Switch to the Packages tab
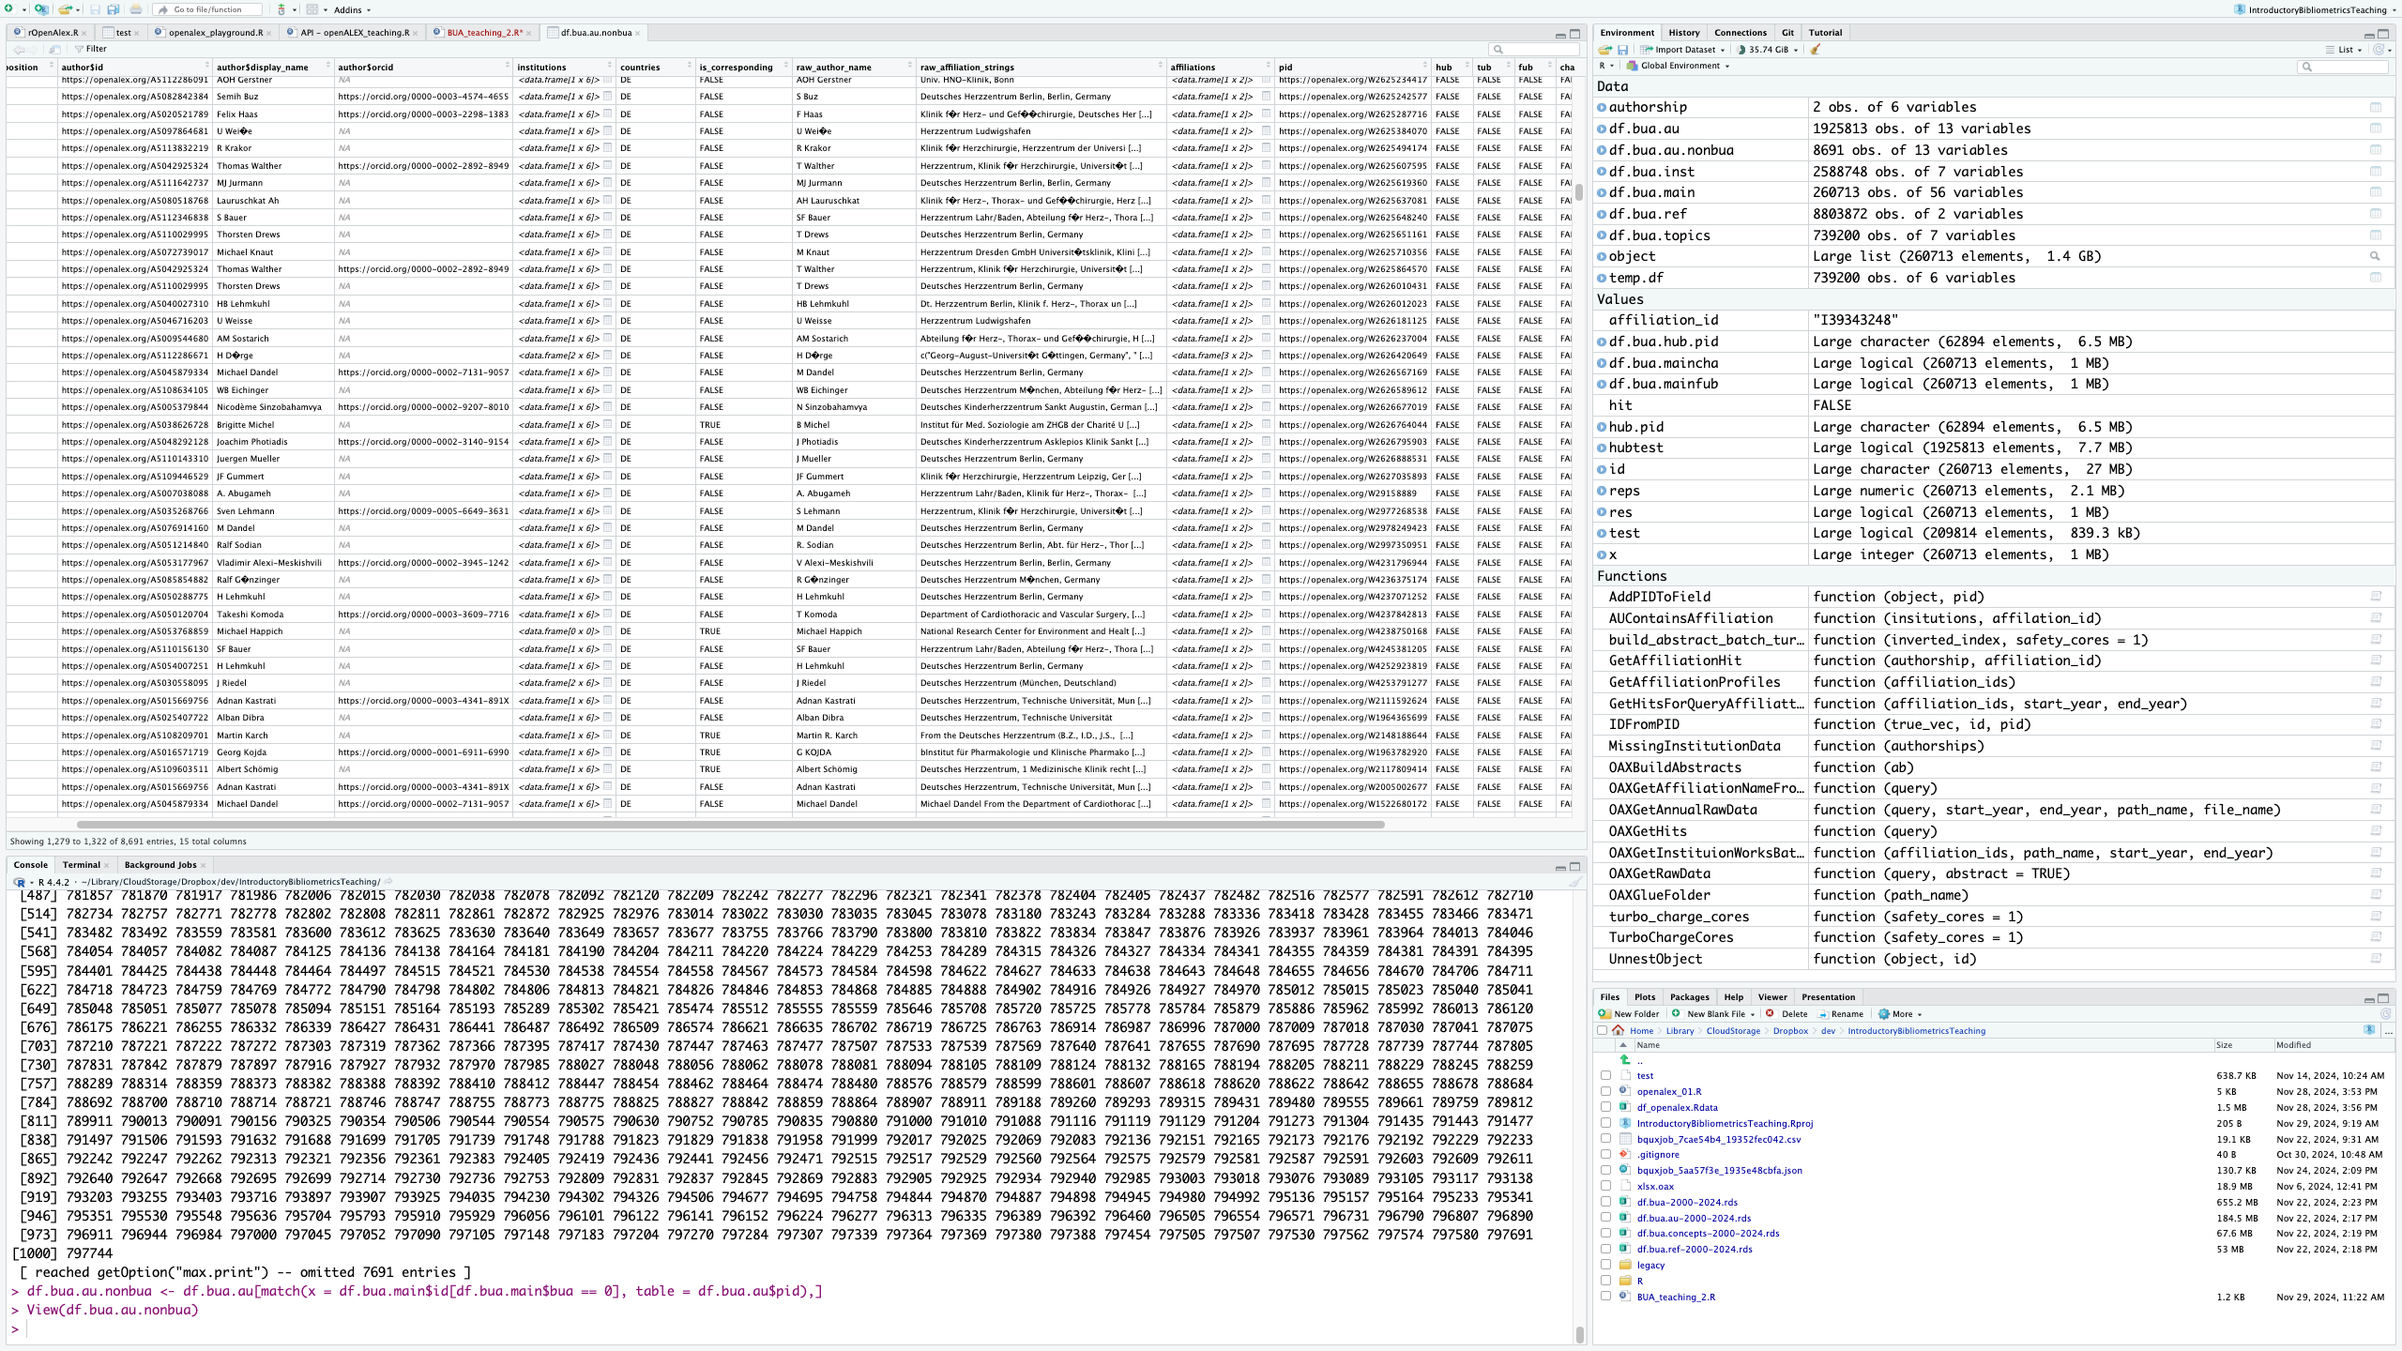 [1689, 996]
